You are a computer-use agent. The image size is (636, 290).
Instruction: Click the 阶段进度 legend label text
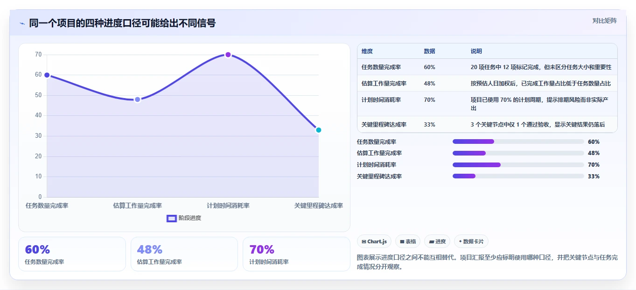[x=190, y=218]
